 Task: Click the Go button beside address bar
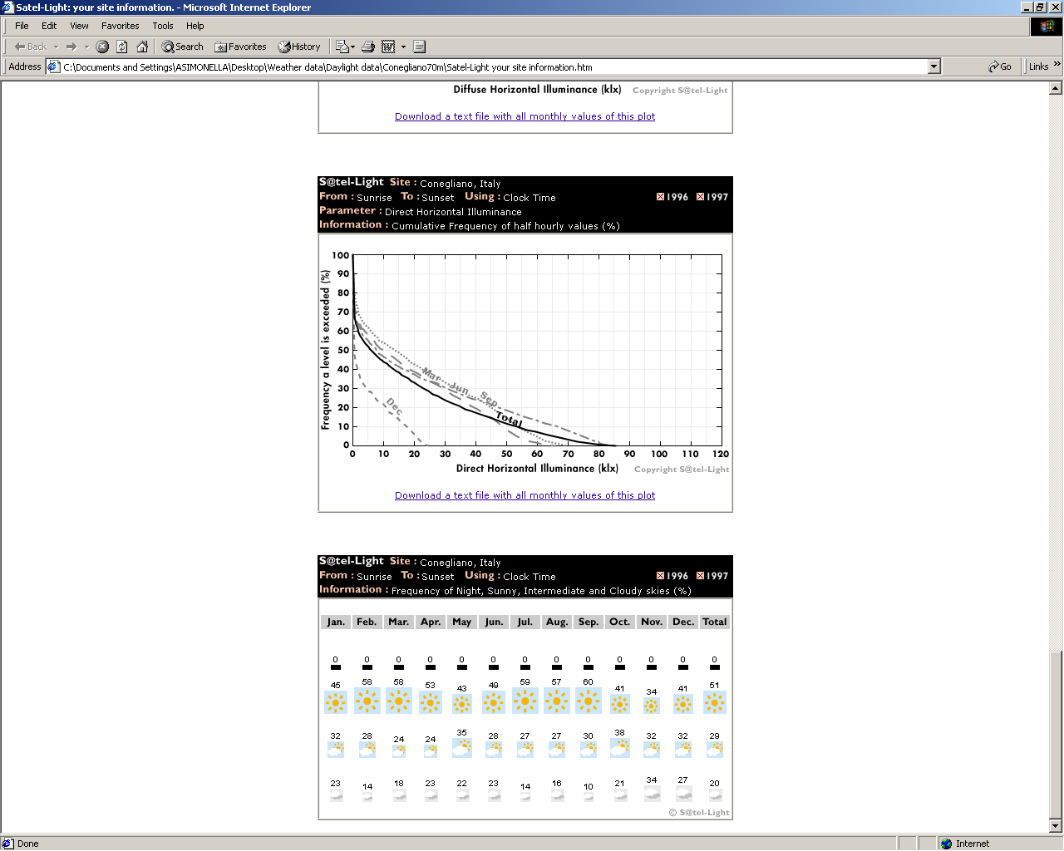pos(1000,66)
